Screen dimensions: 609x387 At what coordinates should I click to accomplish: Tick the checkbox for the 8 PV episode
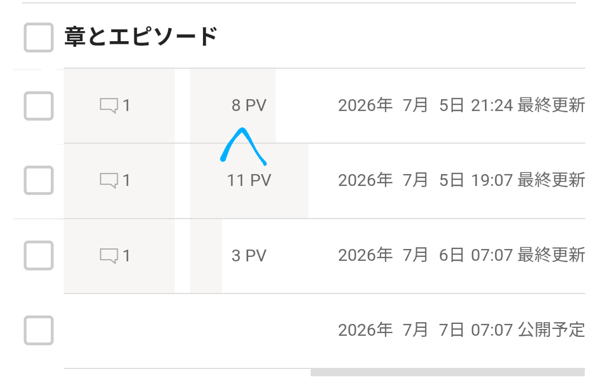coord(38,105)
